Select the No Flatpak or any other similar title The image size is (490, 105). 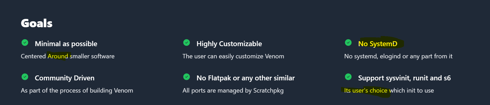click(x=245, y=78)
